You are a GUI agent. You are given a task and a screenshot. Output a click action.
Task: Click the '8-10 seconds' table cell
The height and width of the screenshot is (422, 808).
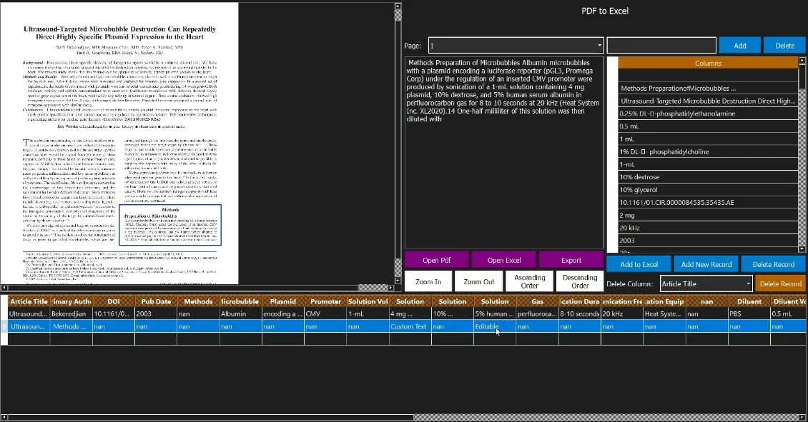pyautogui.click(x=580, y=314)
